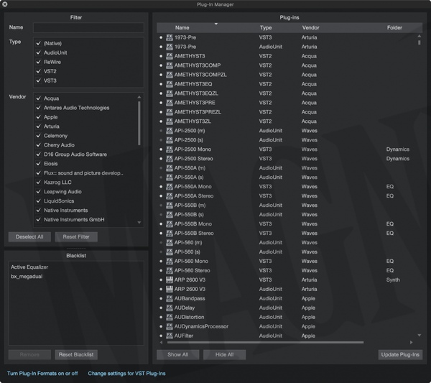The image size is (431, 383).
Task: Click the instrument icon for ARP 2600 V3 VST3
Action: coord(170,280)
